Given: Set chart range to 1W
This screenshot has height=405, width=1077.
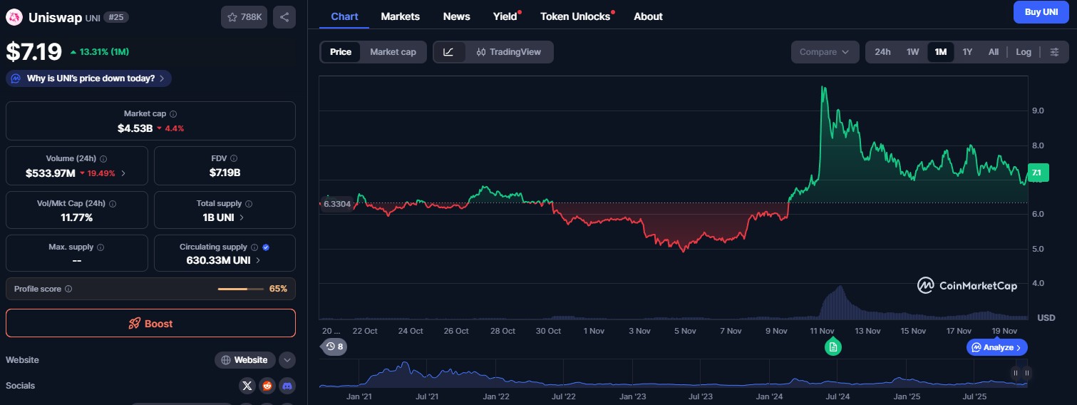Looking at the screenshot, I should [x=912, y=52].
